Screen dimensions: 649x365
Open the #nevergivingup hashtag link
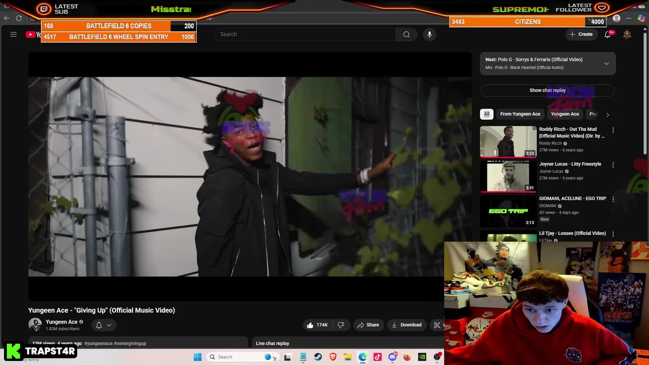130,343
